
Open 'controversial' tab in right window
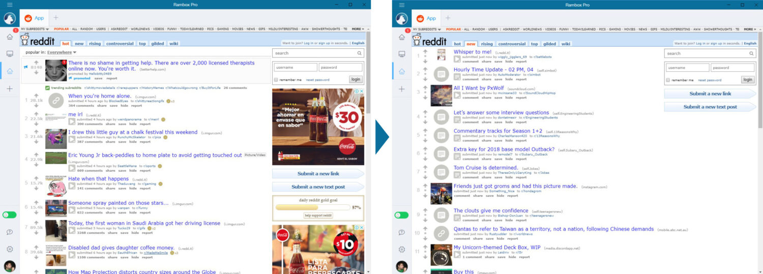512,44
